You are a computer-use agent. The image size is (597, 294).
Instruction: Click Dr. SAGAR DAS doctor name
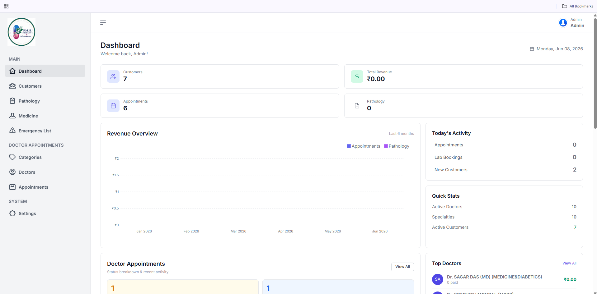[494, 277]
